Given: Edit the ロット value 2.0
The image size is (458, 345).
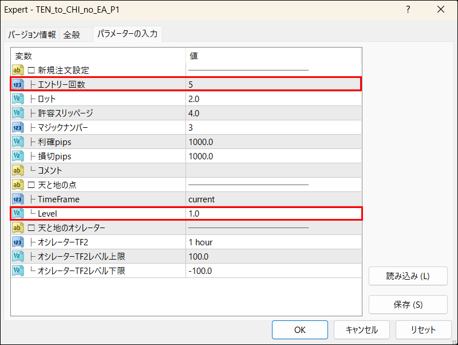Looking at the screenshot, I should coord(274,99).
